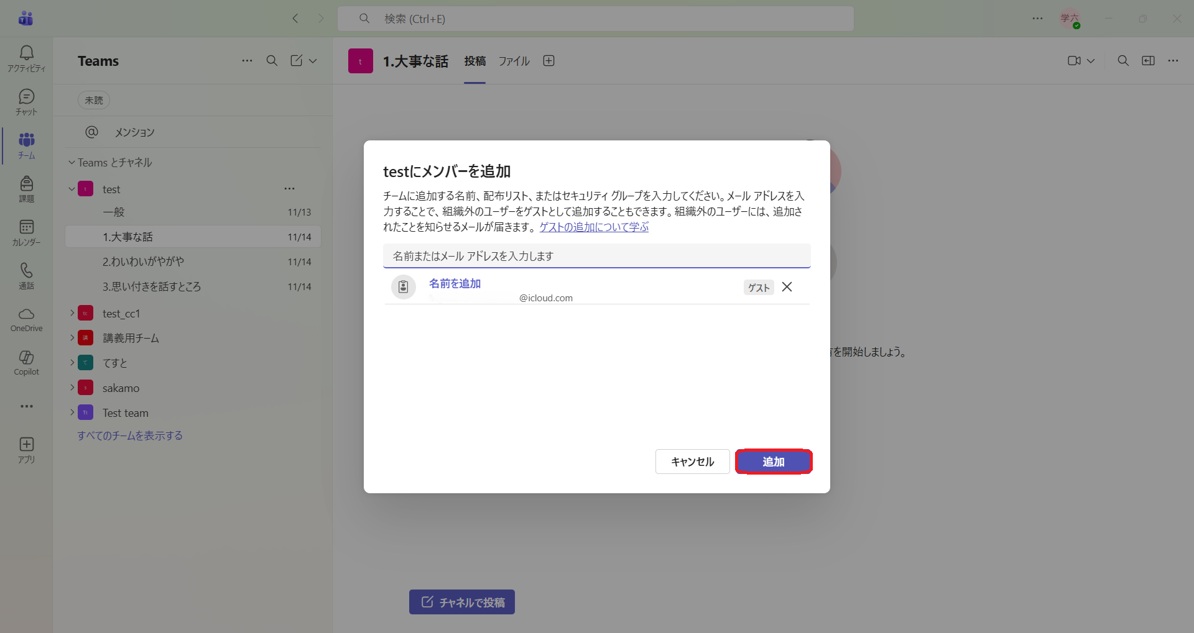1194x633 pixels.
Task: Open Assignments icon in sidebar
Action: pyautogui.click(x=26, y=189)
